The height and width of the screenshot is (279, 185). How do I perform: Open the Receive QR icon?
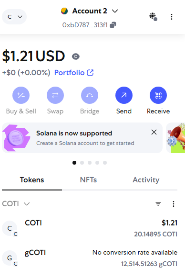pos(158,95)
